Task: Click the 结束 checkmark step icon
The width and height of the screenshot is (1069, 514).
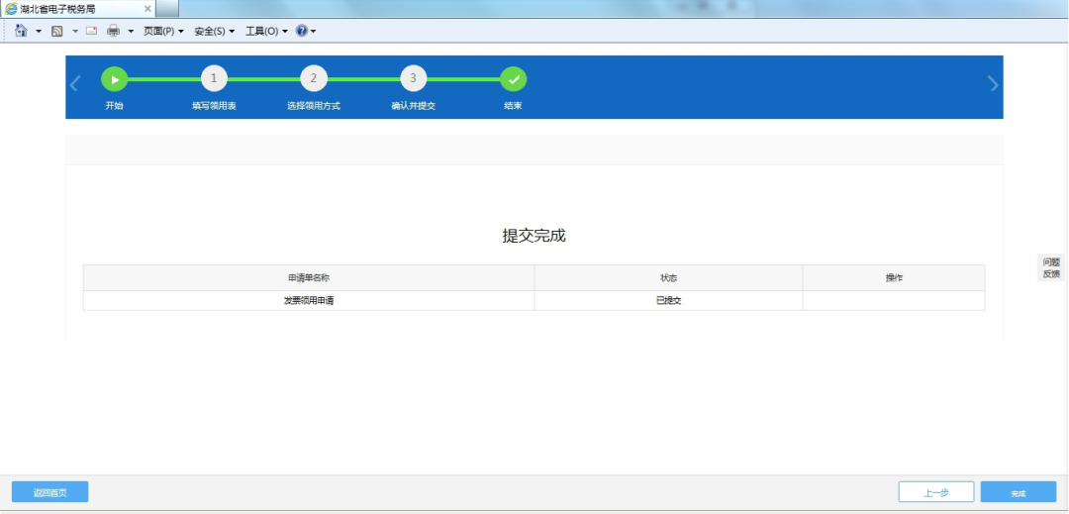Action: tap(514, 80)
